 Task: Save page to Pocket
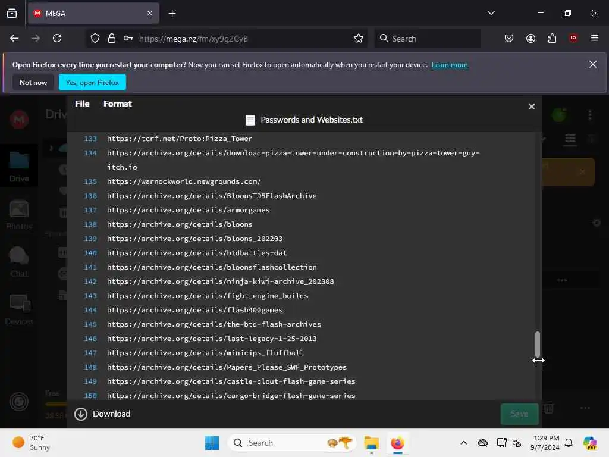coord(509,38)
